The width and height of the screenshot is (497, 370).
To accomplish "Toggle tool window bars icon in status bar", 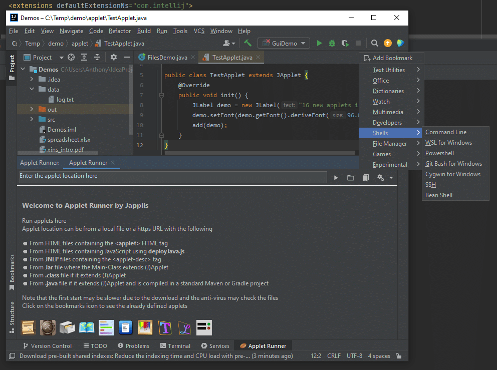I will pos(12,356).
